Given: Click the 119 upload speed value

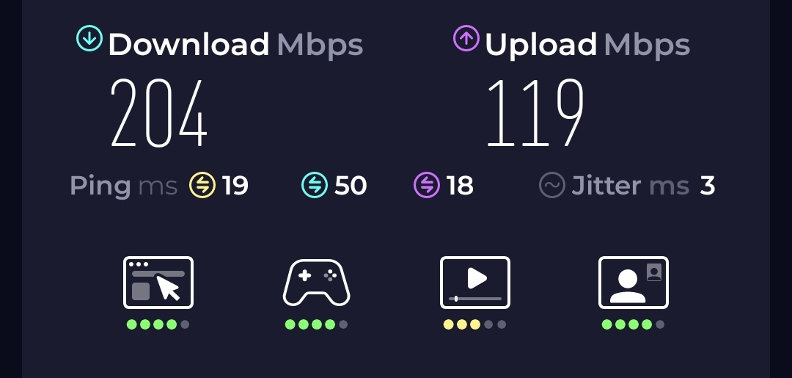Looking at the screenshot, I should (536, 113).
